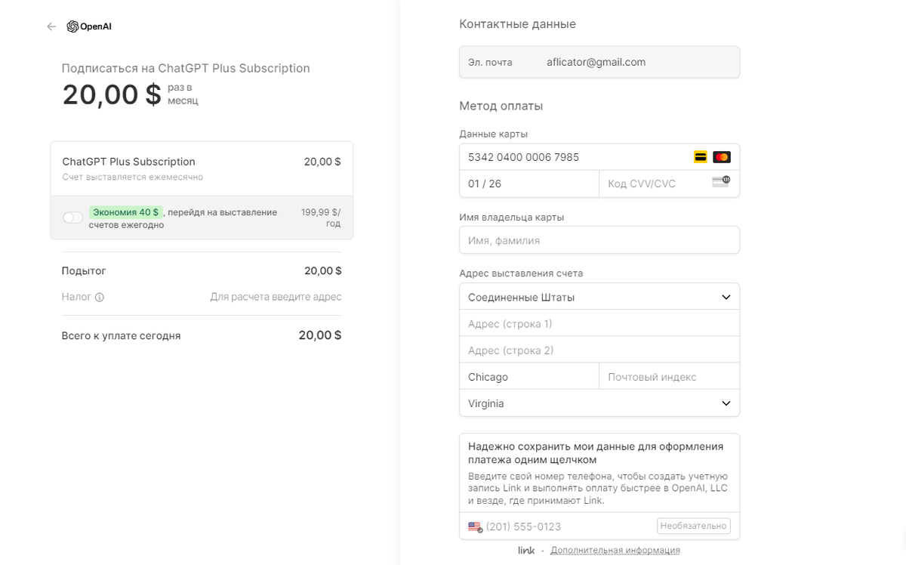906x565 pixels.
Task: Click the CVC card hint icon
Action: pos(721,182)
